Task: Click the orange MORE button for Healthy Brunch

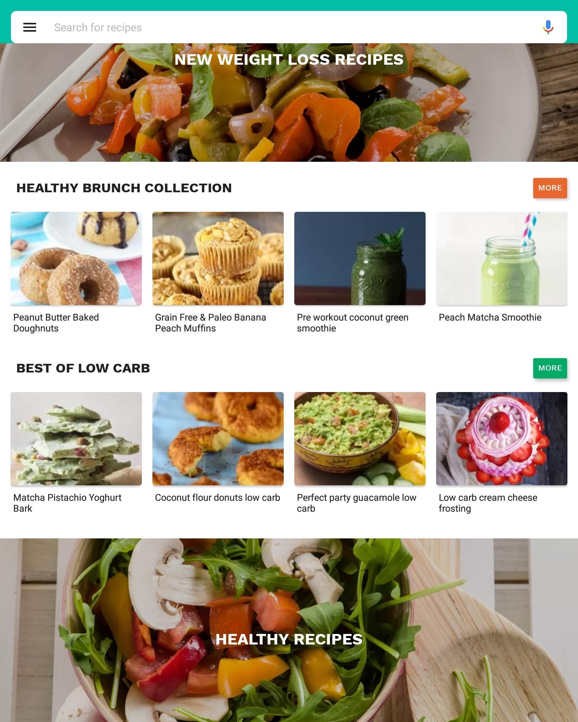Action: click(550, 188)
